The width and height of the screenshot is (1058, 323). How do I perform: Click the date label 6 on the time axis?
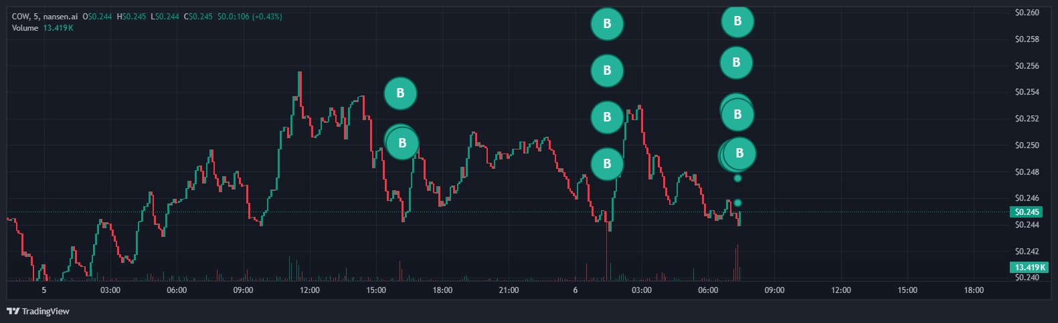pyautogui.click(x=576, y=290)
